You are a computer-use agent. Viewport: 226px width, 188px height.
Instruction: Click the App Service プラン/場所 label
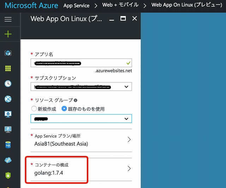click(58, 136)
